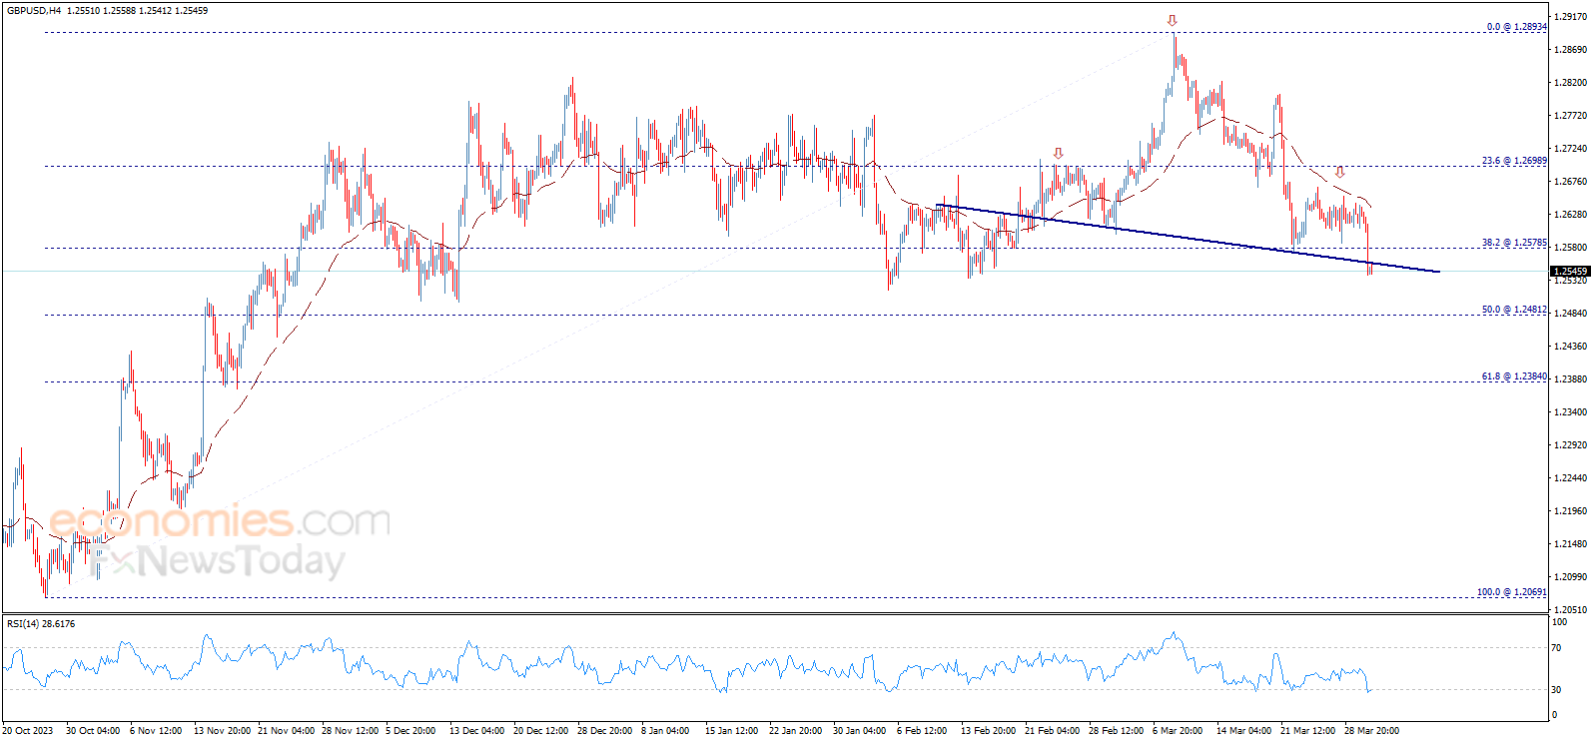Click price axis value 1.27240
Image resolution: width=1594 pixels, height=742 pixels.
(x=1572, y=149)
